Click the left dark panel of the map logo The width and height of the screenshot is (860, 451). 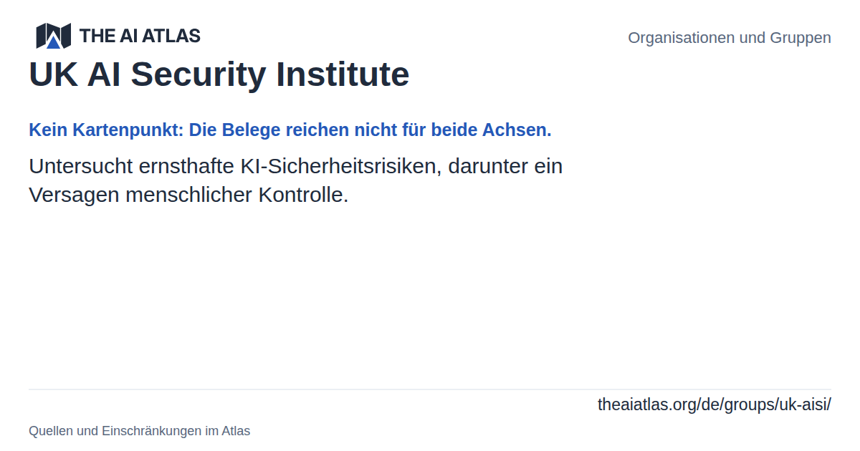click(x=42, y=35)
